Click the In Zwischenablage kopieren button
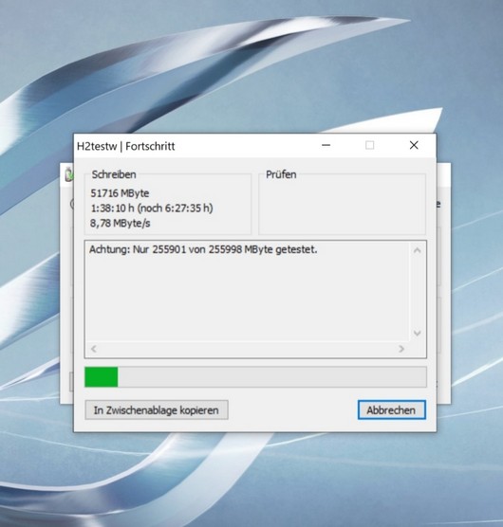This screenshot has height=527, width=503. 157,409
